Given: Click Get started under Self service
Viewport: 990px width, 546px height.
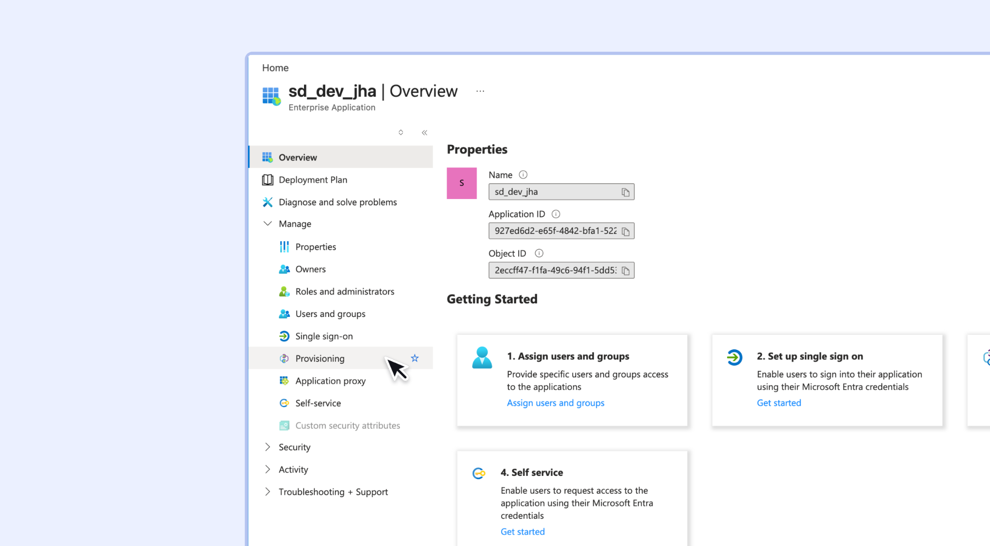Looking at the screenshot, I should pyautogui.click(x=523, y=532).
